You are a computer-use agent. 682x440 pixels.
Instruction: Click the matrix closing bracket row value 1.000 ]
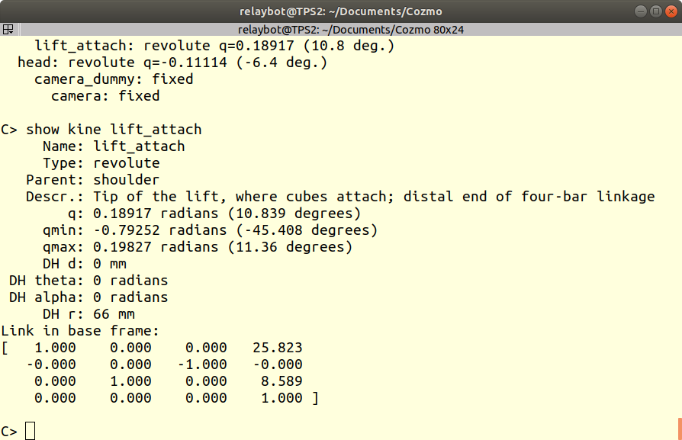click(x=290, y=398)
